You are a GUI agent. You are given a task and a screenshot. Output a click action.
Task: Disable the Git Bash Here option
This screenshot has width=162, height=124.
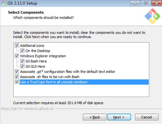(22, 61)
